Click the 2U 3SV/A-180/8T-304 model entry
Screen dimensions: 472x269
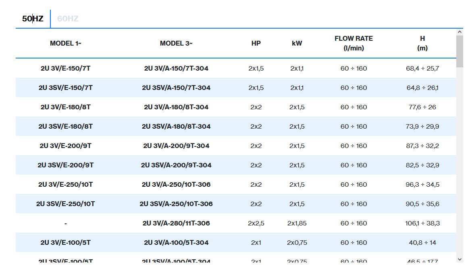(176, 127)
